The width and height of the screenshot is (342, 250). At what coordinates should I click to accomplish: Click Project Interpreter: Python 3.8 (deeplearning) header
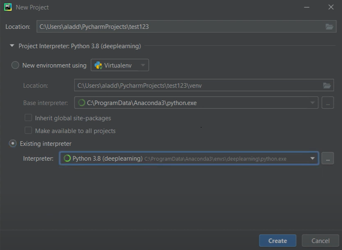click(80, 46)
